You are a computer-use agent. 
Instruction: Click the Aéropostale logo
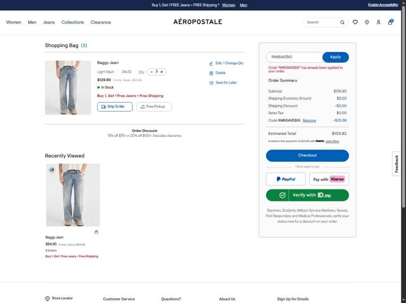click(x=197, y=22)
